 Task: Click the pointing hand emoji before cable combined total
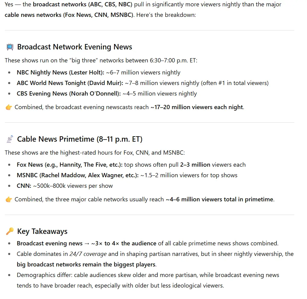pyautogui.click(x=9, y=200)
